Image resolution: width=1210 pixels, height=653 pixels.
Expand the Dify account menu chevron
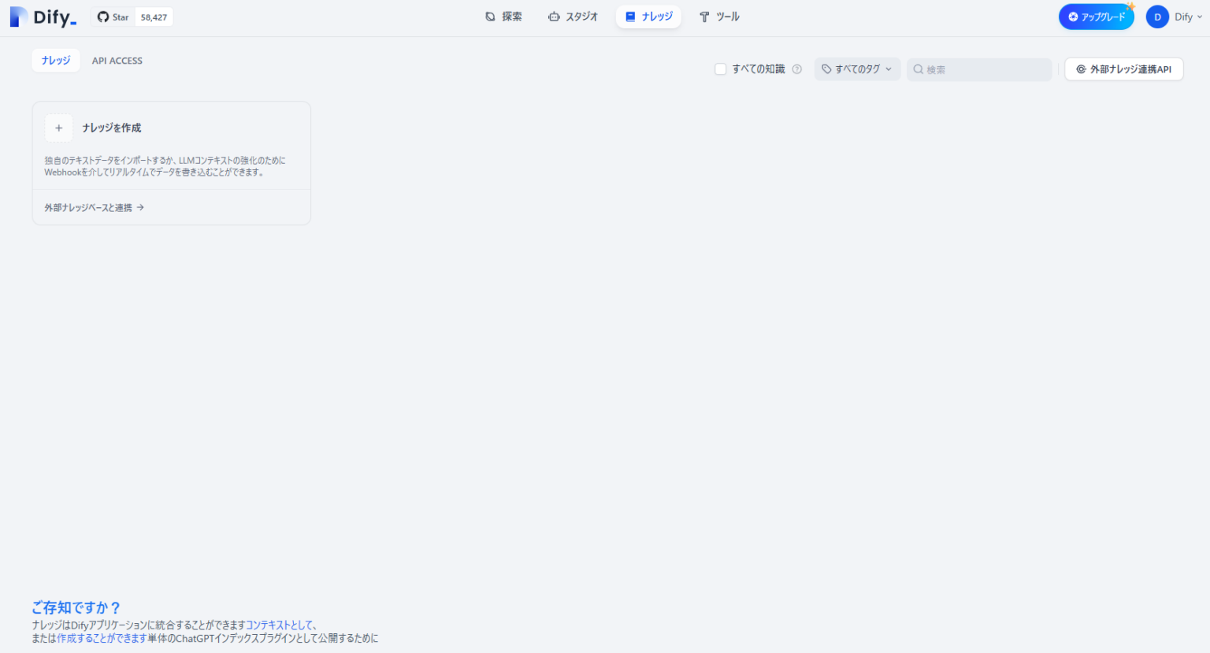click(1199, 17)
